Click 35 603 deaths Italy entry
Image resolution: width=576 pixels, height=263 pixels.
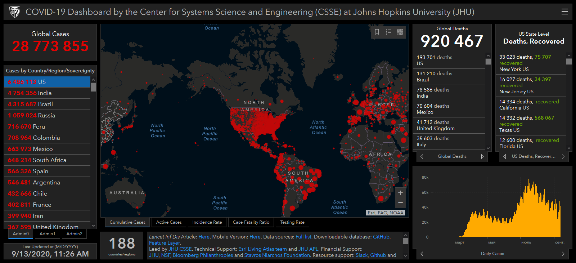tap(449, 141)
